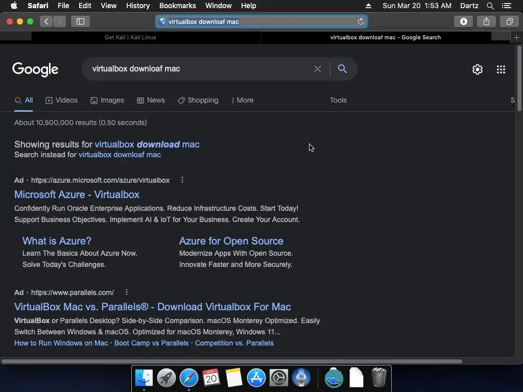Select the Videos search filter

click(x=62, y=101)
